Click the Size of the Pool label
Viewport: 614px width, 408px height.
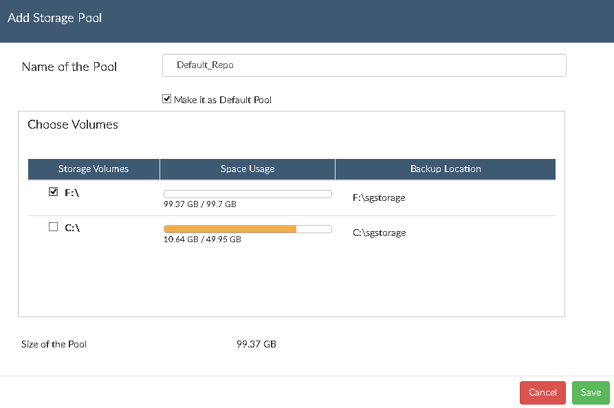click(54, 344)
